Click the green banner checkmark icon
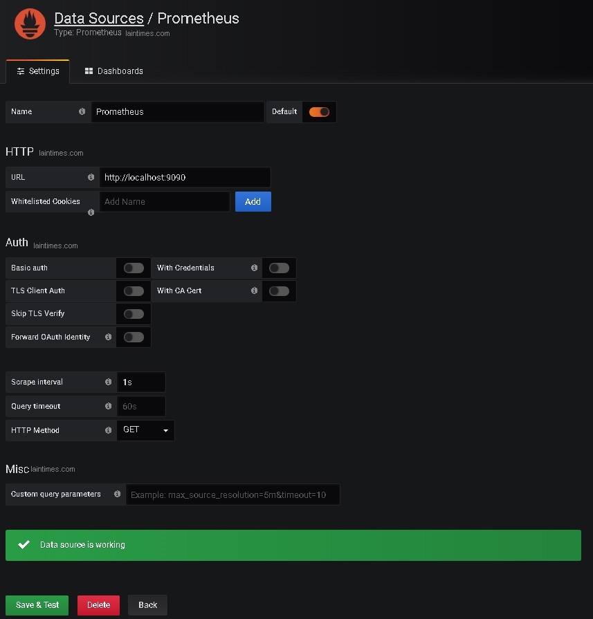This screenshot has width=593, height=619. tap(24, 545)
